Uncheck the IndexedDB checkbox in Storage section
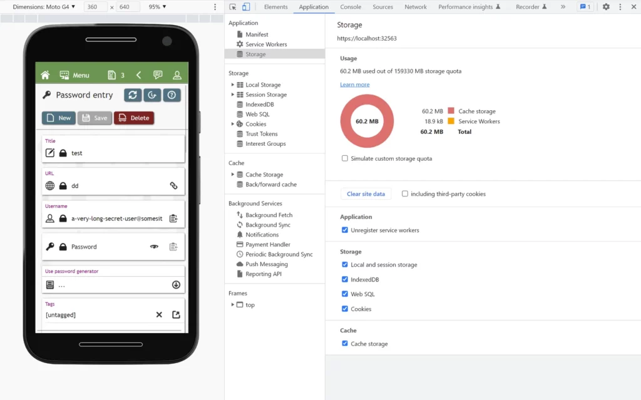The height and width of the screenshot is (400, 641). point(345,279)
